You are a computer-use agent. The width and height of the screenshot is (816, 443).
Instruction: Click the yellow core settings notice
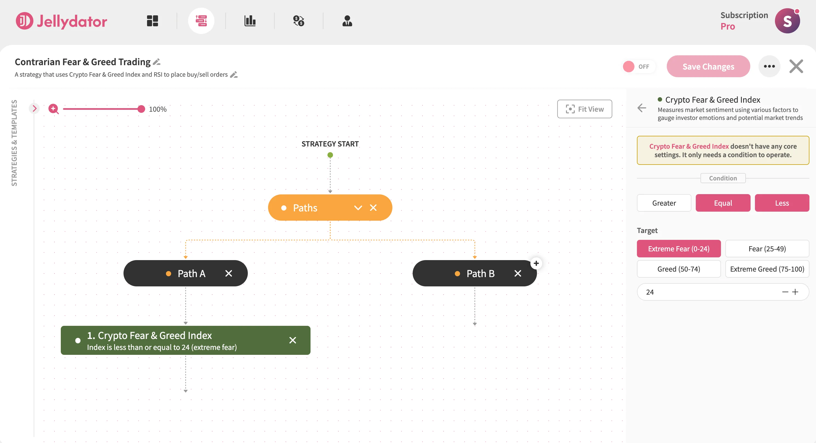(723, 150)
